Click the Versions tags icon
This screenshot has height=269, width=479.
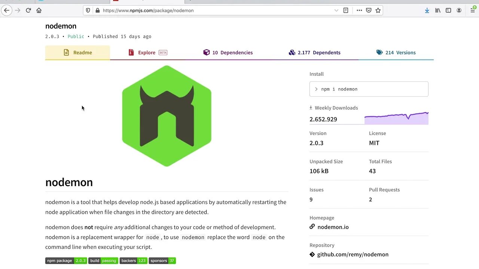coord(379,53)
